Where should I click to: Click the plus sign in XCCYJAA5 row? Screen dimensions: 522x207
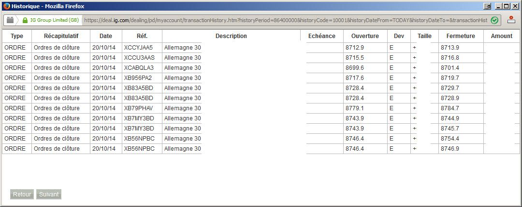click(x=415, y=48)
